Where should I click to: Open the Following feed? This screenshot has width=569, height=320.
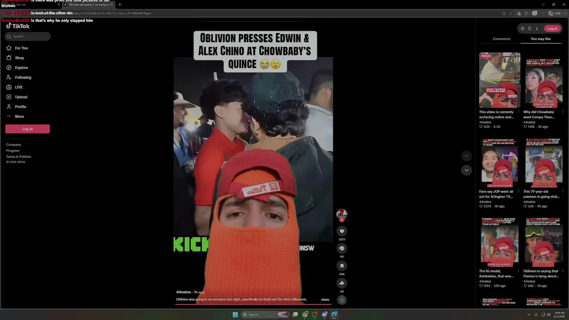point(19,77)
